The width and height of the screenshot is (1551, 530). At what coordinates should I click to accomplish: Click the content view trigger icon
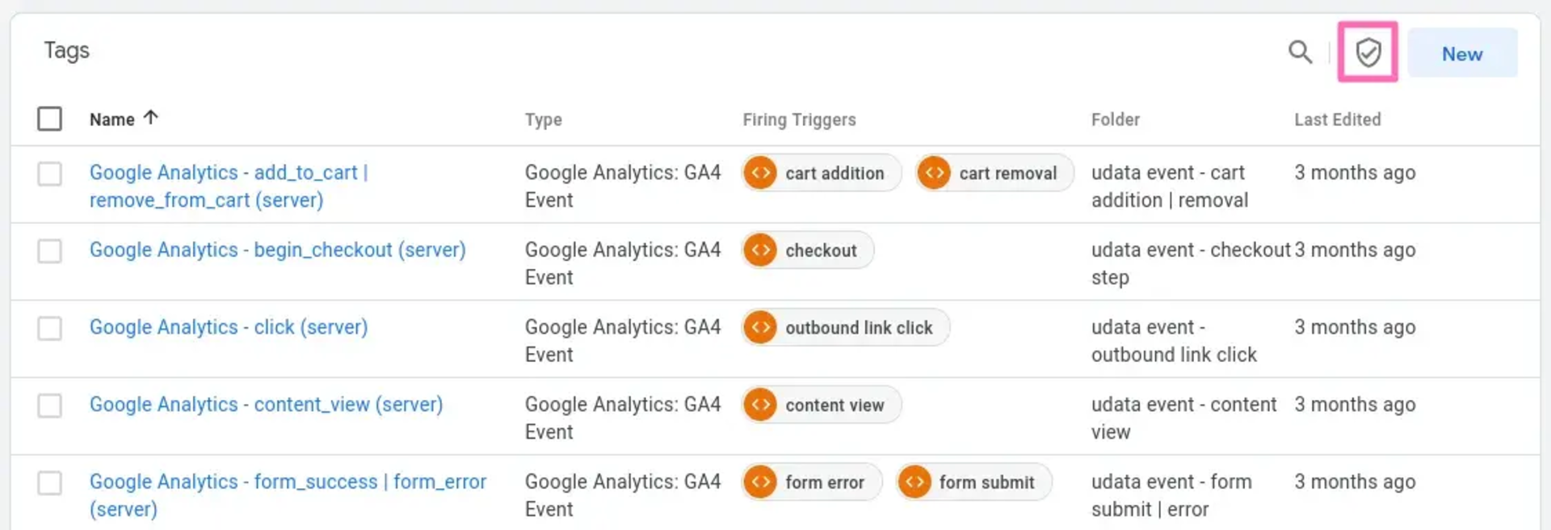[760, 404]
